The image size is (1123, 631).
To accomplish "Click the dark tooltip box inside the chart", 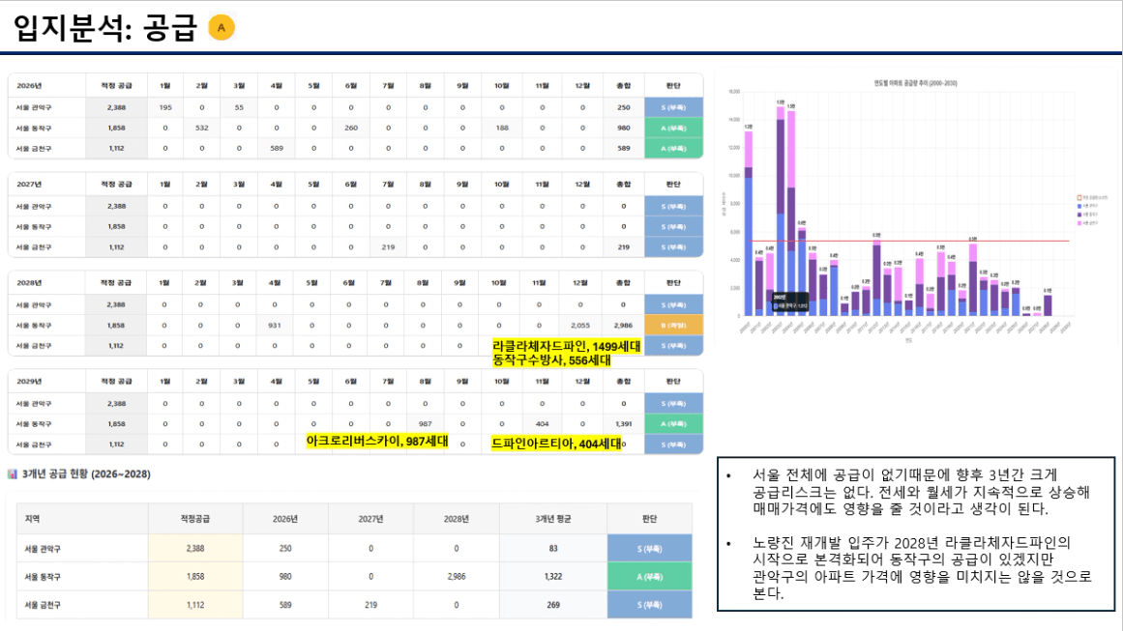I will tap(790, 301).
